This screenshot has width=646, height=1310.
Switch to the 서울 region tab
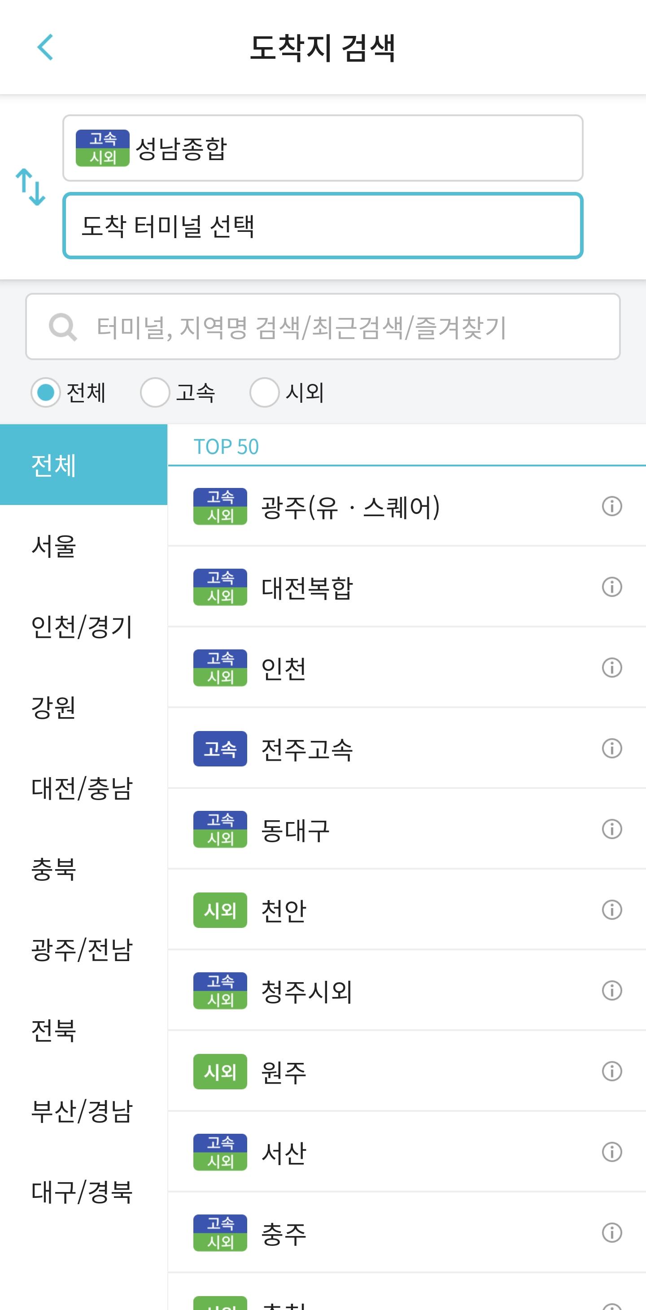coord(54,546)
